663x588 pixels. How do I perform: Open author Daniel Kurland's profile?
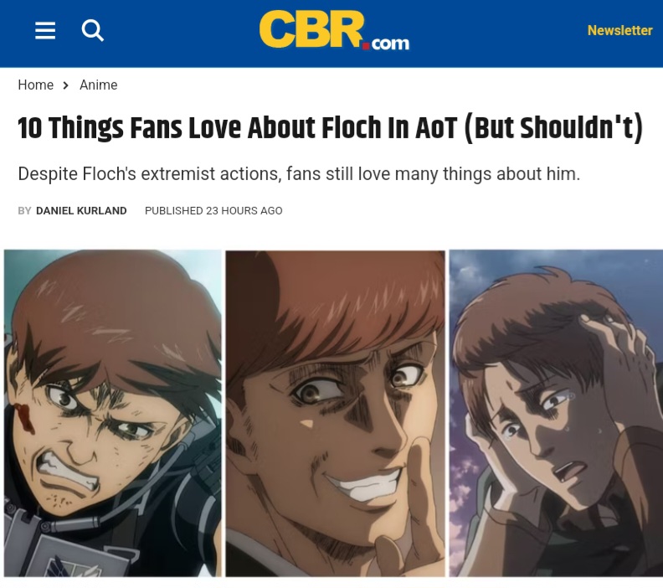click(81, 211)
